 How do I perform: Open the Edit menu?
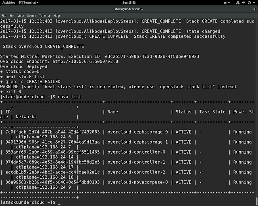(x=12, y=16)
